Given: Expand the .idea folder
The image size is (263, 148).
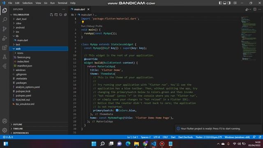Looking at the screenshot, I should 39,23.
